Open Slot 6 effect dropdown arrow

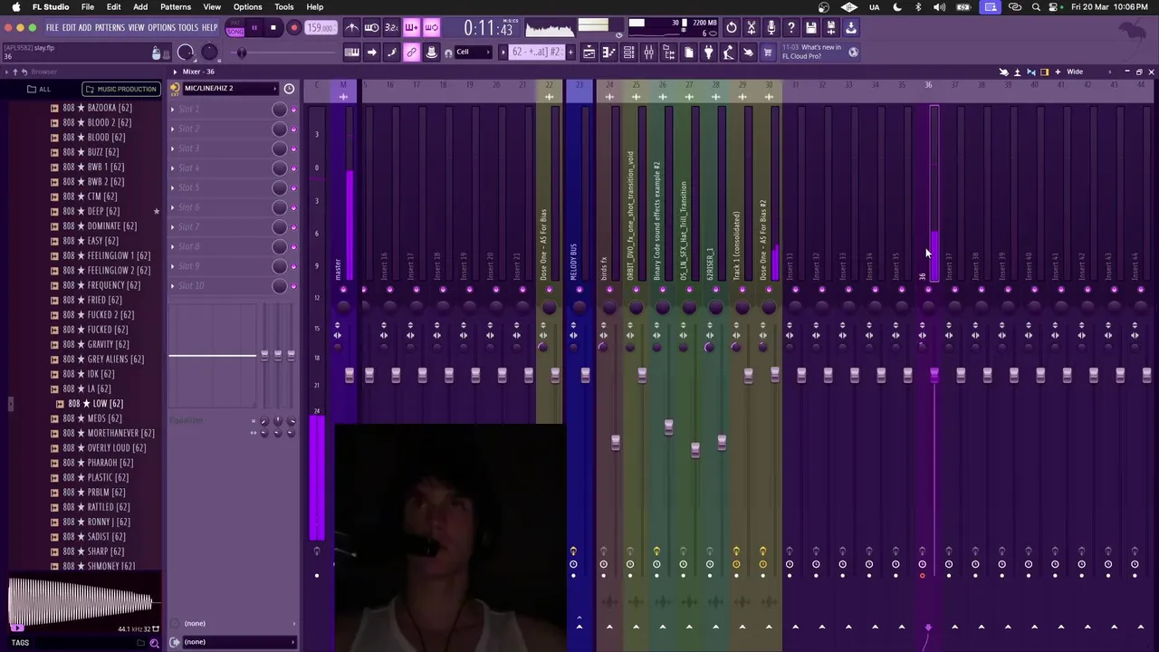172,207
